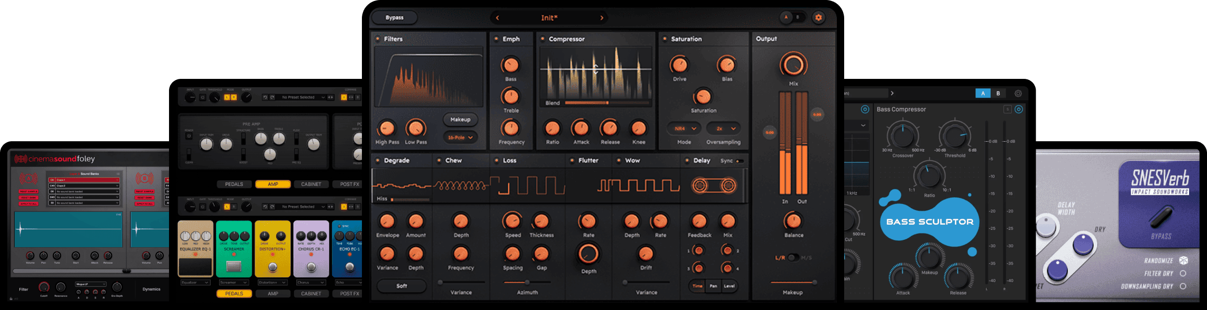The height and width of the screenshot is (310, 1207).
Task: Toggle the Compressor section power dot
Action: [542, 39]
